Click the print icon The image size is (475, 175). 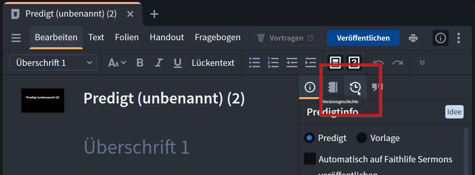413,38
